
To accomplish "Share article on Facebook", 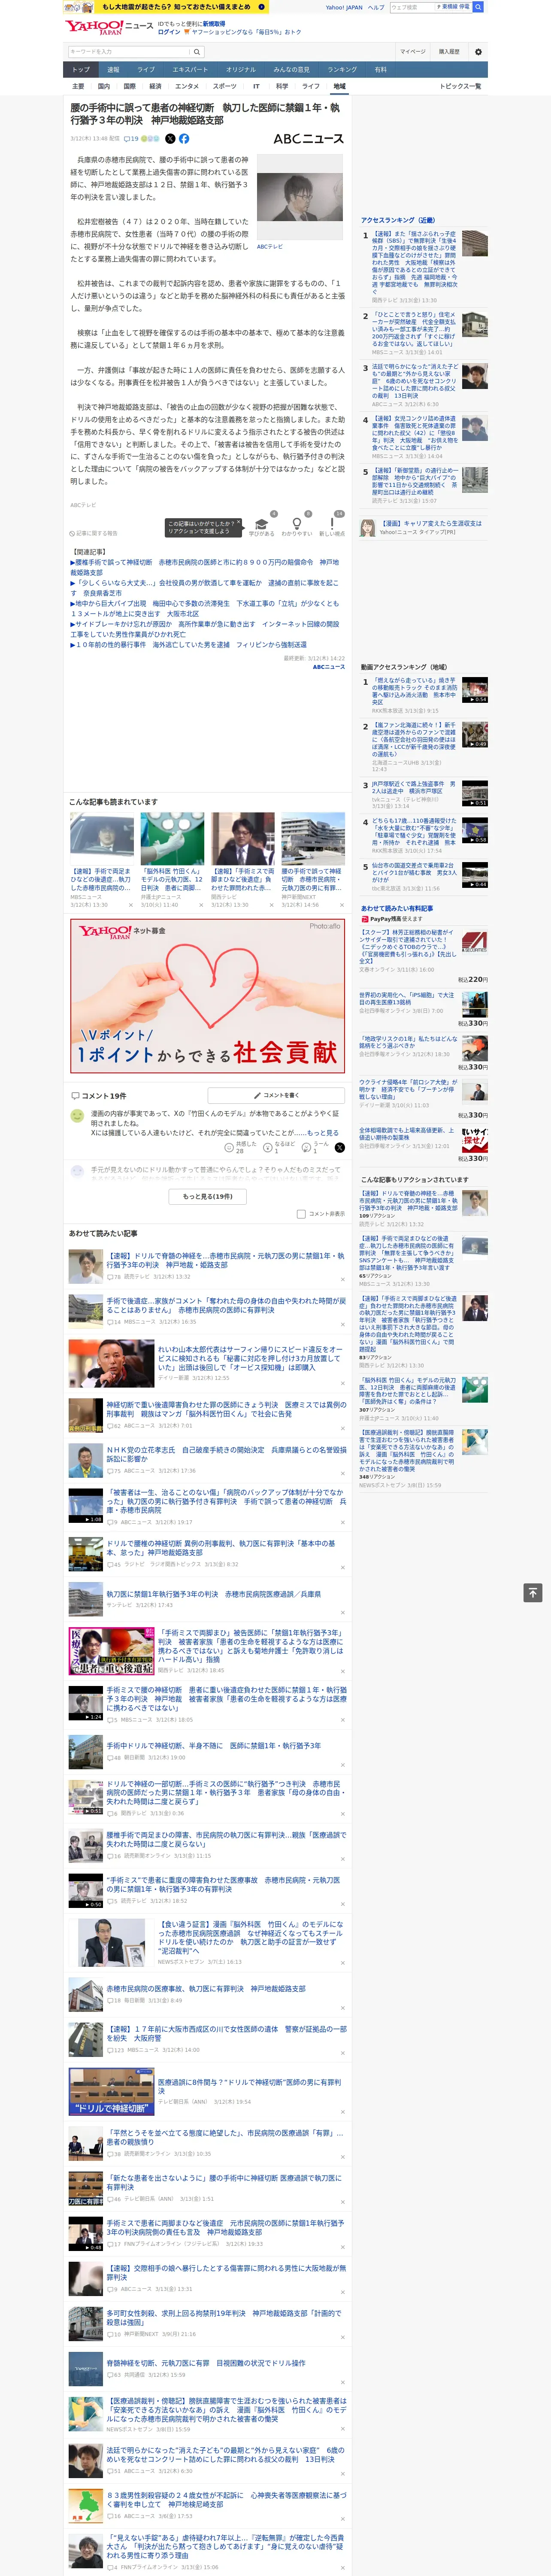I will click(184, 139).
